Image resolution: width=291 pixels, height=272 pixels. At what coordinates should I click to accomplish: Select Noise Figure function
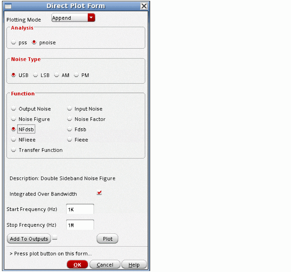click(14, 119)
